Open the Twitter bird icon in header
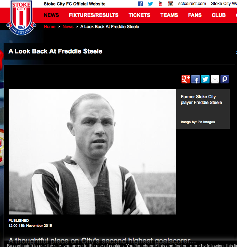This screenshot has height=247, width=237. click(x=150, y=4)
